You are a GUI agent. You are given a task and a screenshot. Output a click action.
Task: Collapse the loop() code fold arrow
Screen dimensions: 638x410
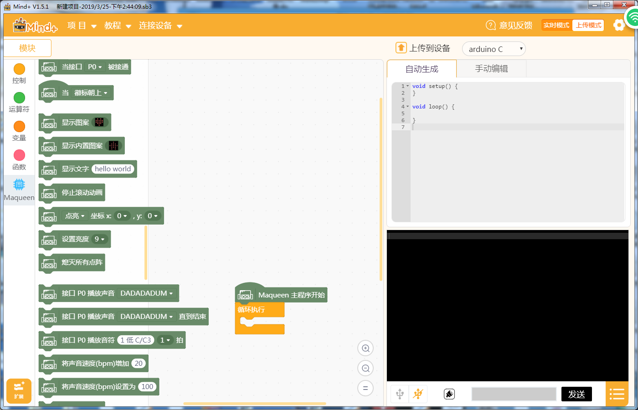click(408, 107)
